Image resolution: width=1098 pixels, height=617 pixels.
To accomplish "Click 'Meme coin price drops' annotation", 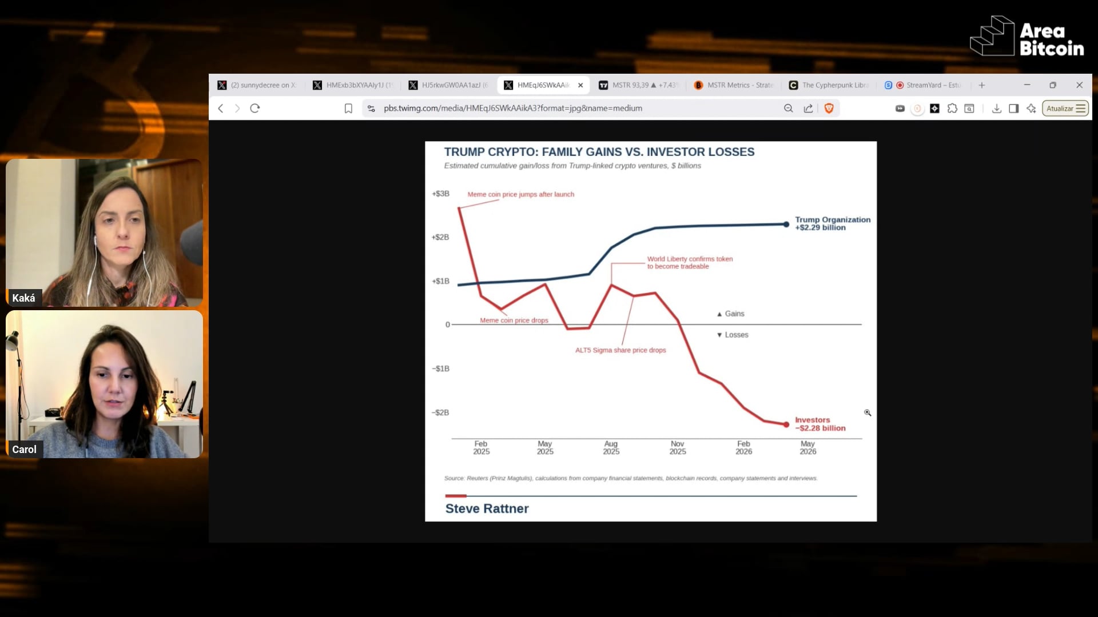I will pos(514,320).
